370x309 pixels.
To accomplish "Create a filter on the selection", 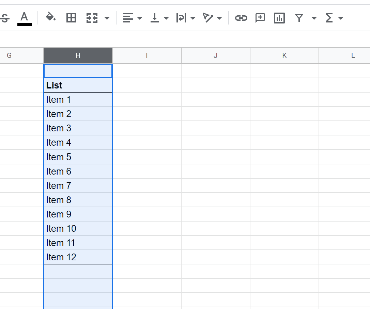I will pyautogui.click(x=299, y=18).
